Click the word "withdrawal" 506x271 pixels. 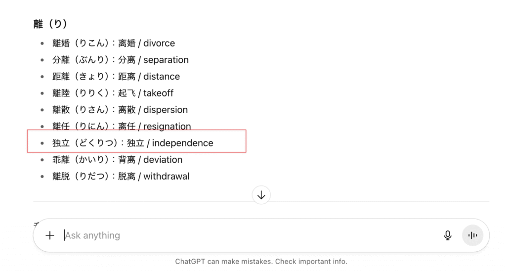click(167, 177)
